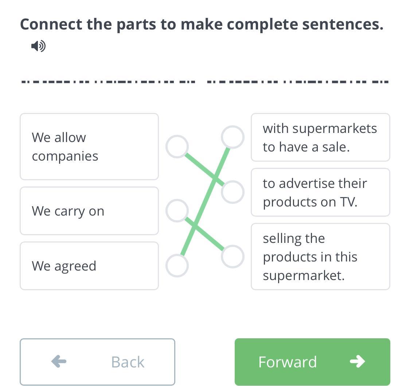
Task: Click the "Connect the parts" instruction heading
Action: (x=202, y=24)
